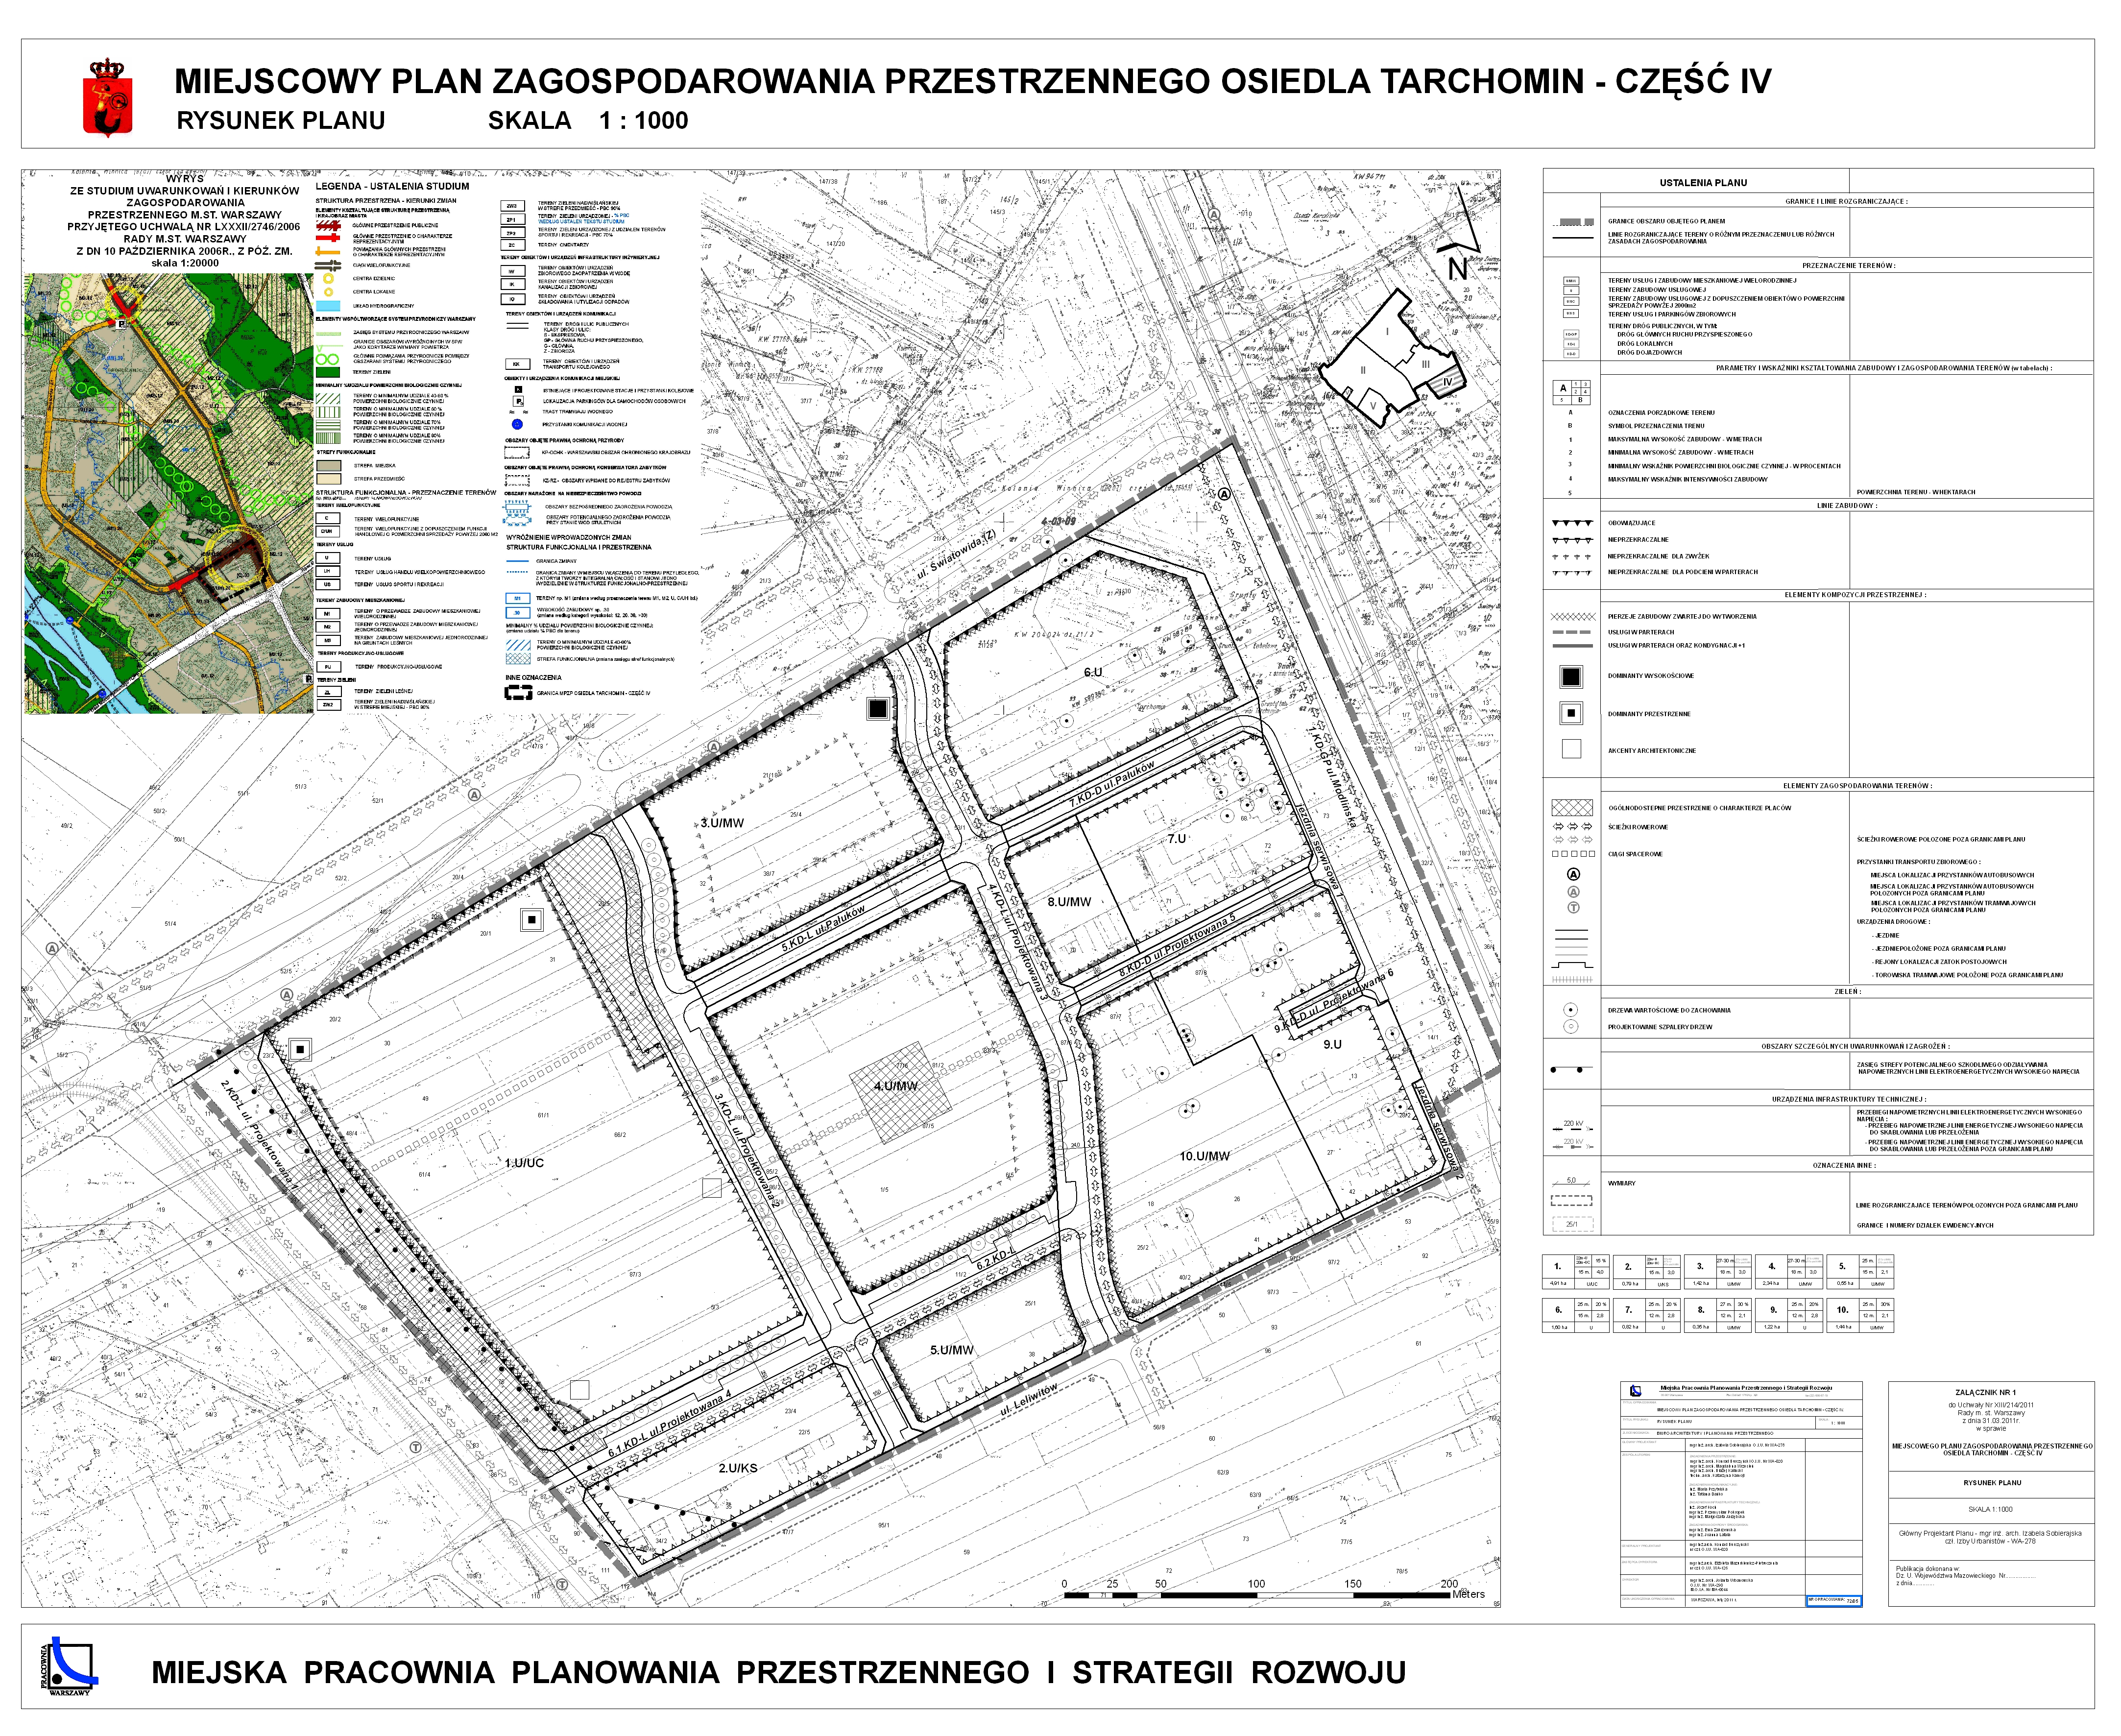Viewport: 2121px width, 1736px height.
Task: Click the 'Dominanty przestrzenne' legend symbol
Action: pos(1571,714)
